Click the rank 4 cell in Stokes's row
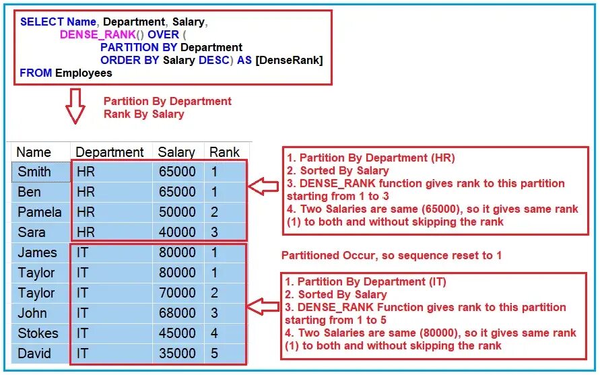The width and height of the screenshot is (600, 375). pyautogui.click(x=226, y=334)
